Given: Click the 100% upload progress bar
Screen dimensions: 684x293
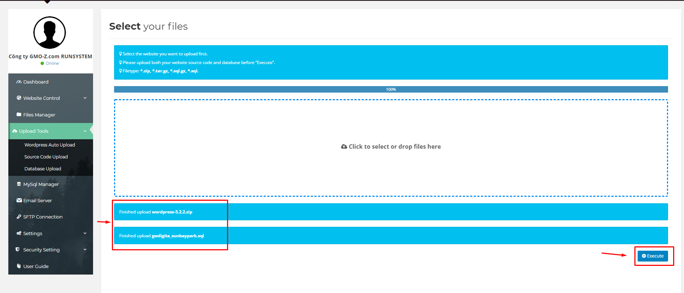Looking at the screenshot, I should point(391,89).
